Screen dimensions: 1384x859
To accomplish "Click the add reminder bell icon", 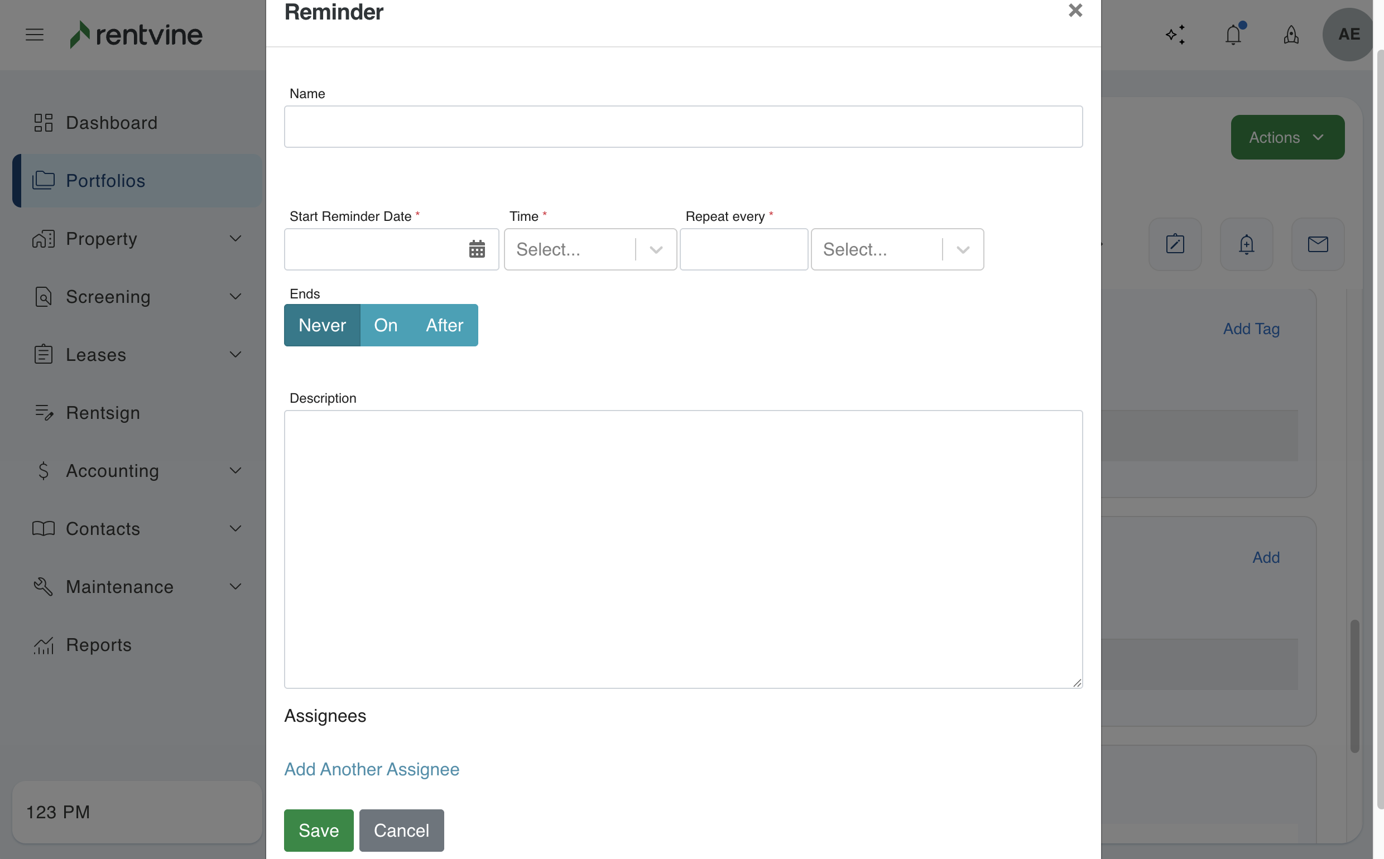I will [1246, 244].
